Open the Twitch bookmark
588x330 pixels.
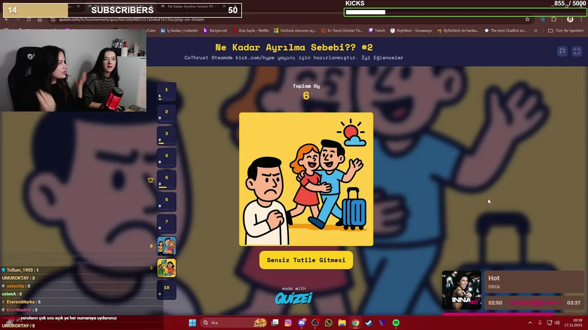[377, 31]
